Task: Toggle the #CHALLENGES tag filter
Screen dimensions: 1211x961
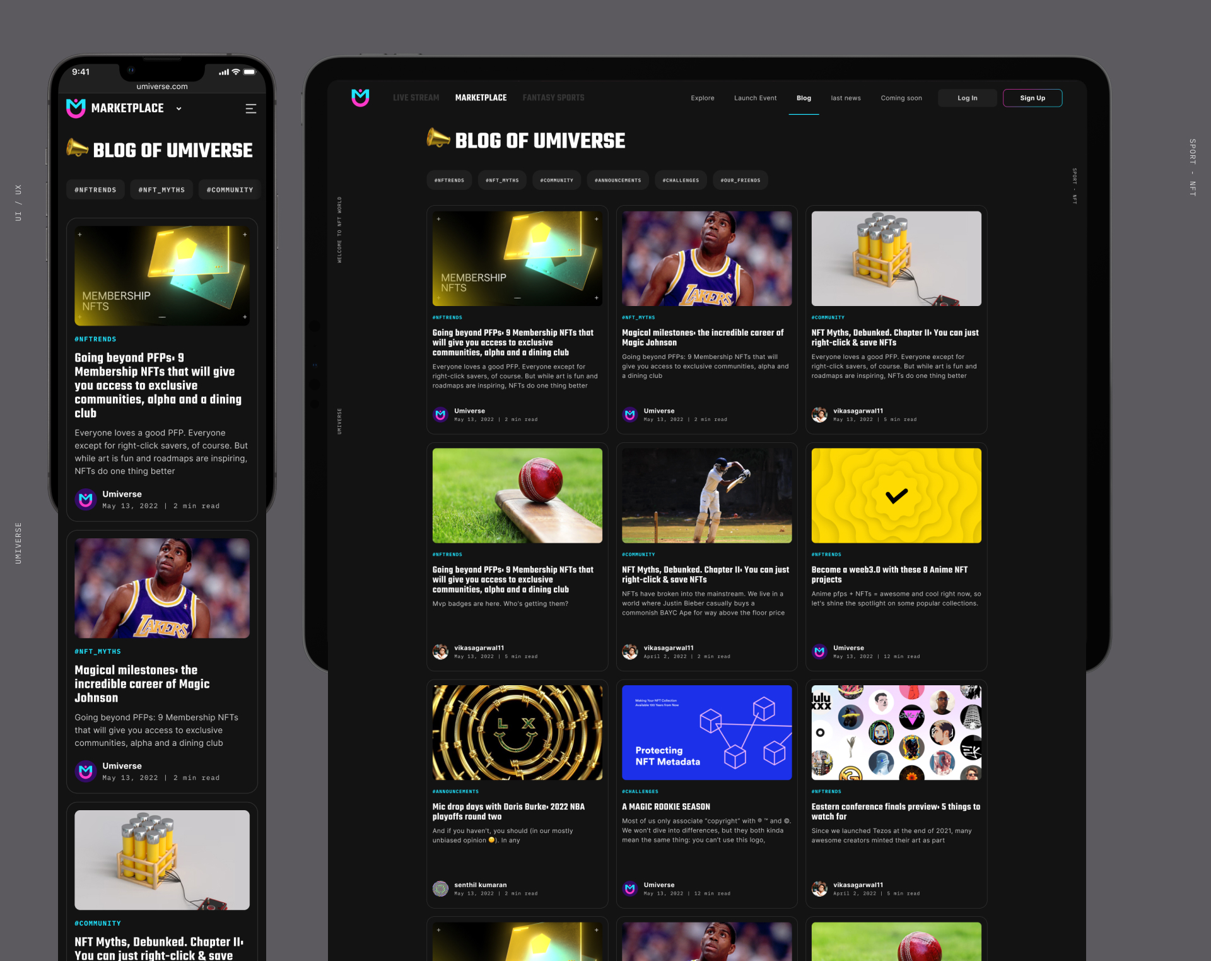Action: pyautogui.click(x=681, y=180)
